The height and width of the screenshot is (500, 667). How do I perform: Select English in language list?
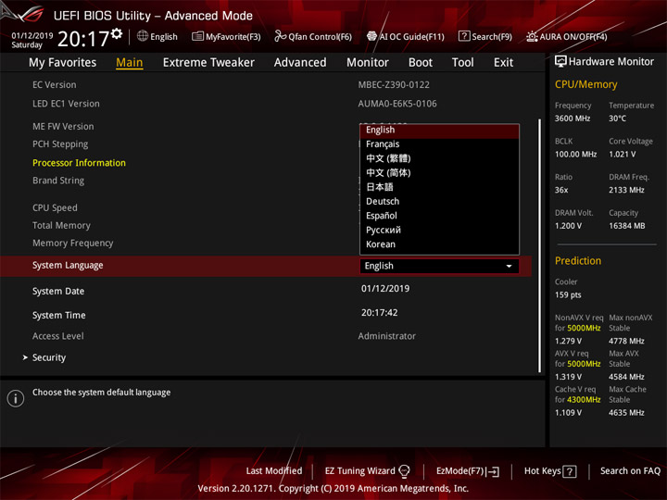tap(439, 131)
